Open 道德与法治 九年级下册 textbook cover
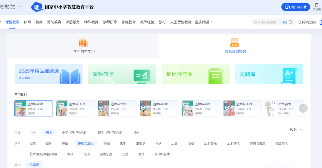Image resolution: width=322 pixels, height=168 pixels. coord(103,108)
